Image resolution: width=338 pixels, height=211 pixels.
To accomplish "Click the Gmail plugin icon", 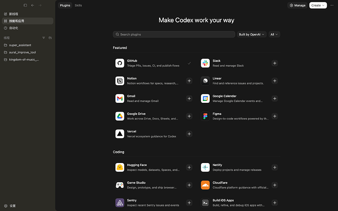I will [x=120, y=98].
